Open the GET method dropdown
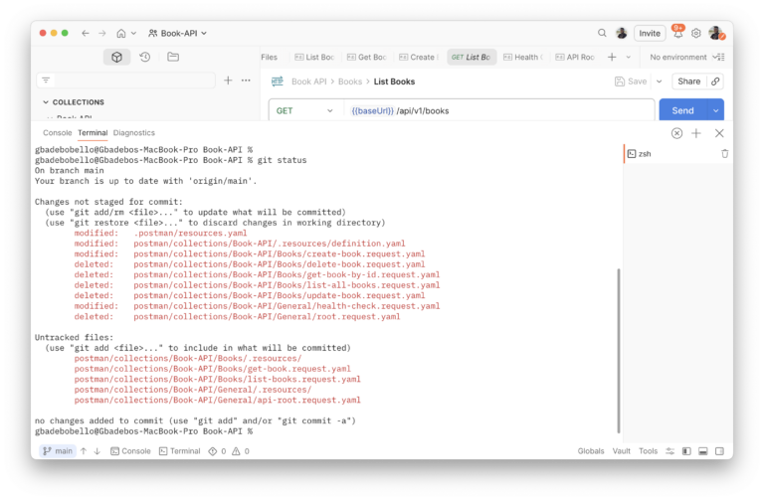This screenshot has height=500, width=764. pos(305,110)
